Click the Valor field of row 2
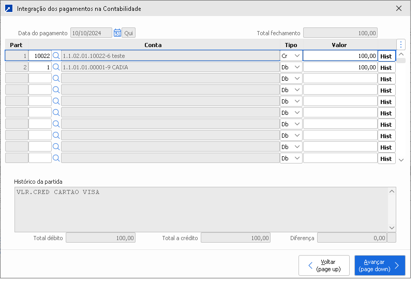 (340, 67)
